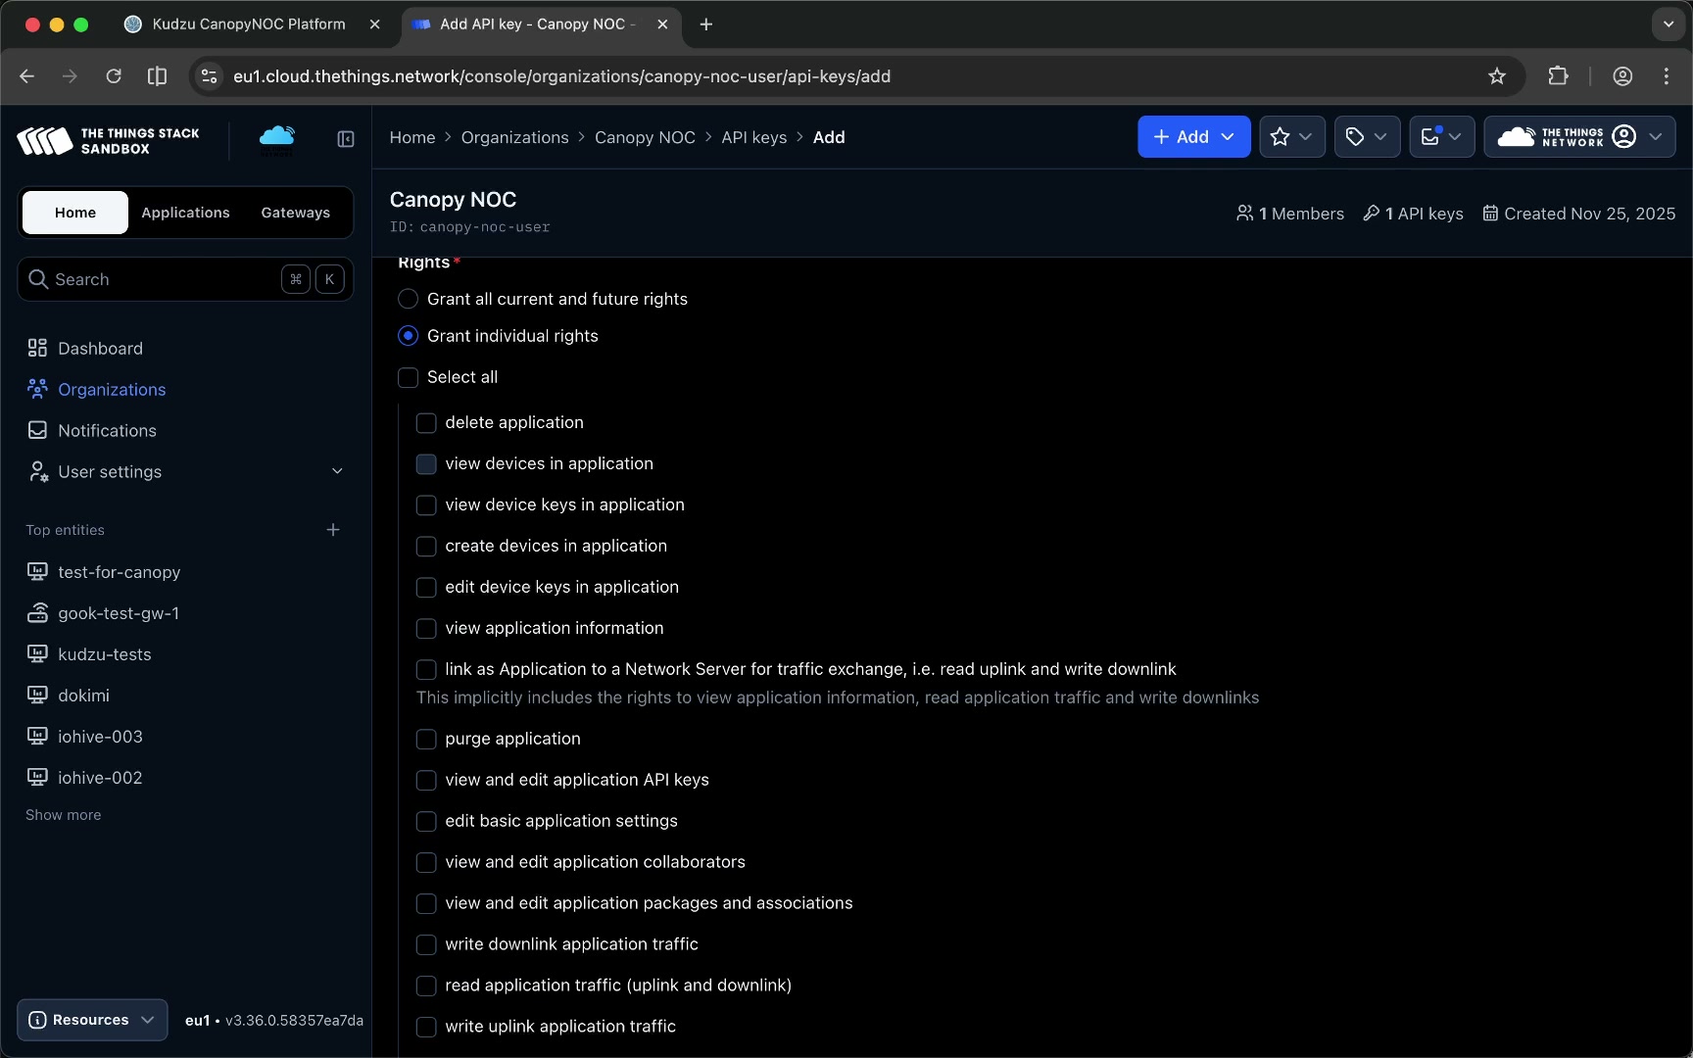Close the Kudzu CanopyNOC Platform tab
The height and width of the screenshot is (1058, 1693).
(x=374, y=24)
